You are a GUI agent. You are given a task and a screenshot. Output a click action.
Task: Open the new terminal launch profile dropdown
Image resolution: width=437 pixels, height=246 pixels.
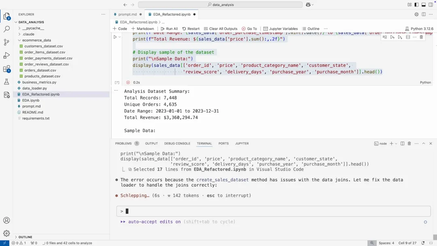tap(396, 144)
